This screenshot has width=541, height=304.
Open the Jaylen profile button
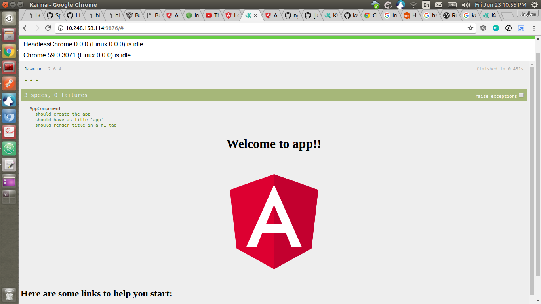(528, 14)
